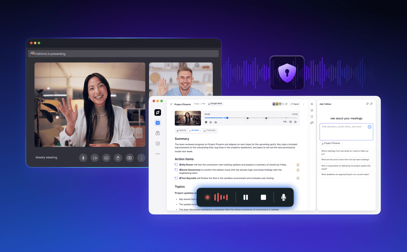Click assignee avatar on Tom Reynolds action item
The width and height of the screenshot is (407, 252).
(x=298, y=178)
